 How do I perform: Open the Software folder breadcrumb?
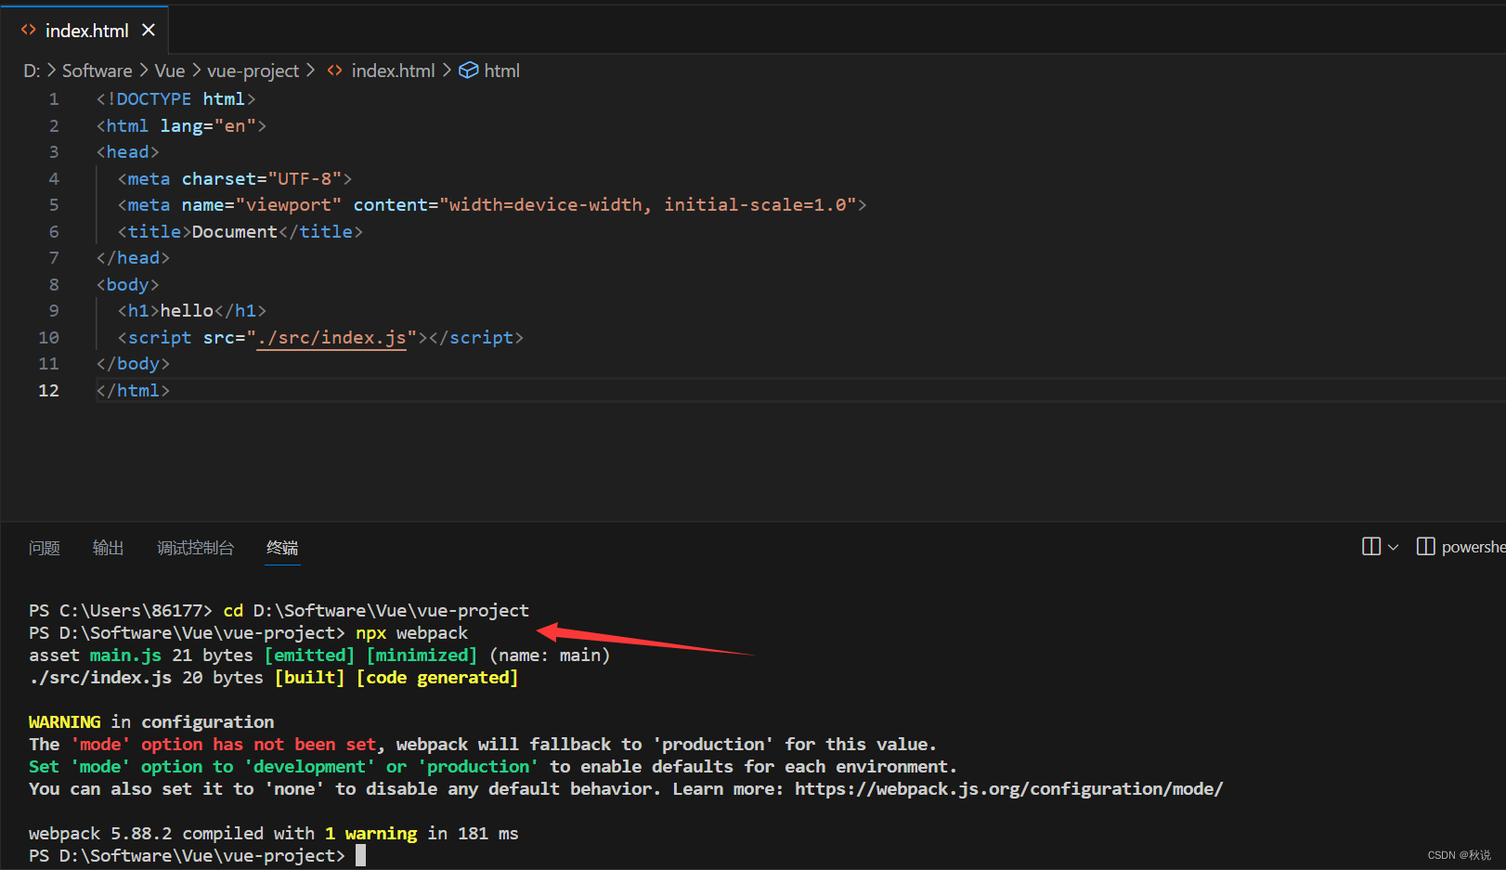[97, 71]
